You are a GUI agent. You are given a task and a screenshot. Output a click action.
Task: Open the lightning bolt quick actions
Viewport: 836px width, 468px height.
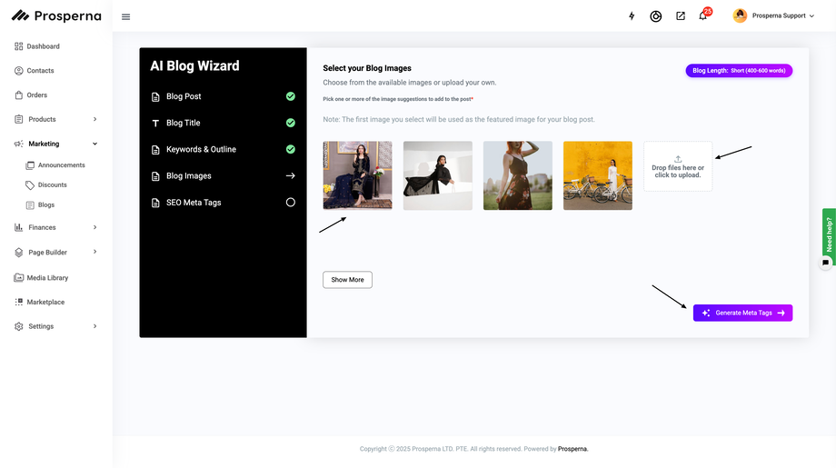[x=632, y=16]
